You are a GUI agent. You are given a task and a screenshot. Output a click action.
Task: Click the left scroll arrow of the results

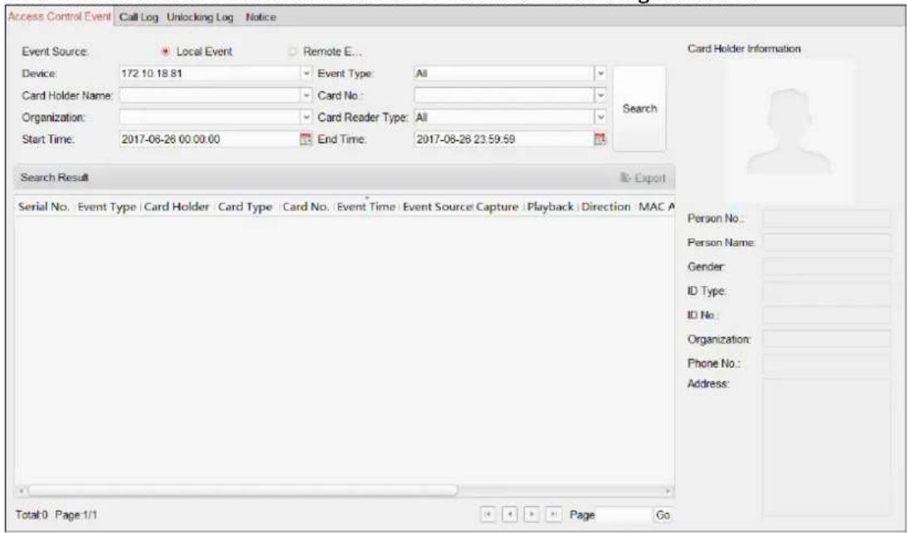coord(22,491)
